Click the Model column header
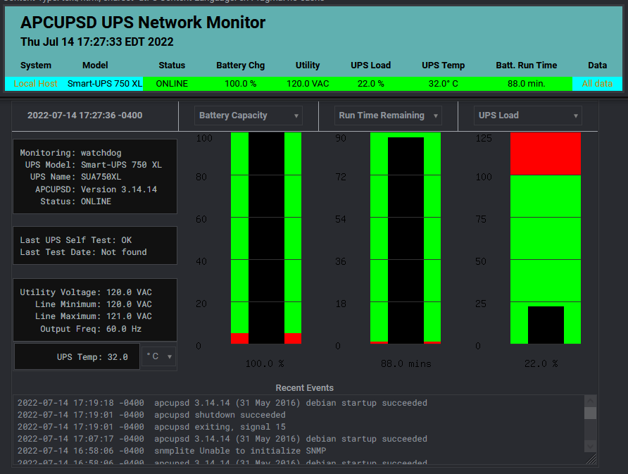The height and width of the screenshot is (474, 628). [x=95, y=66]
